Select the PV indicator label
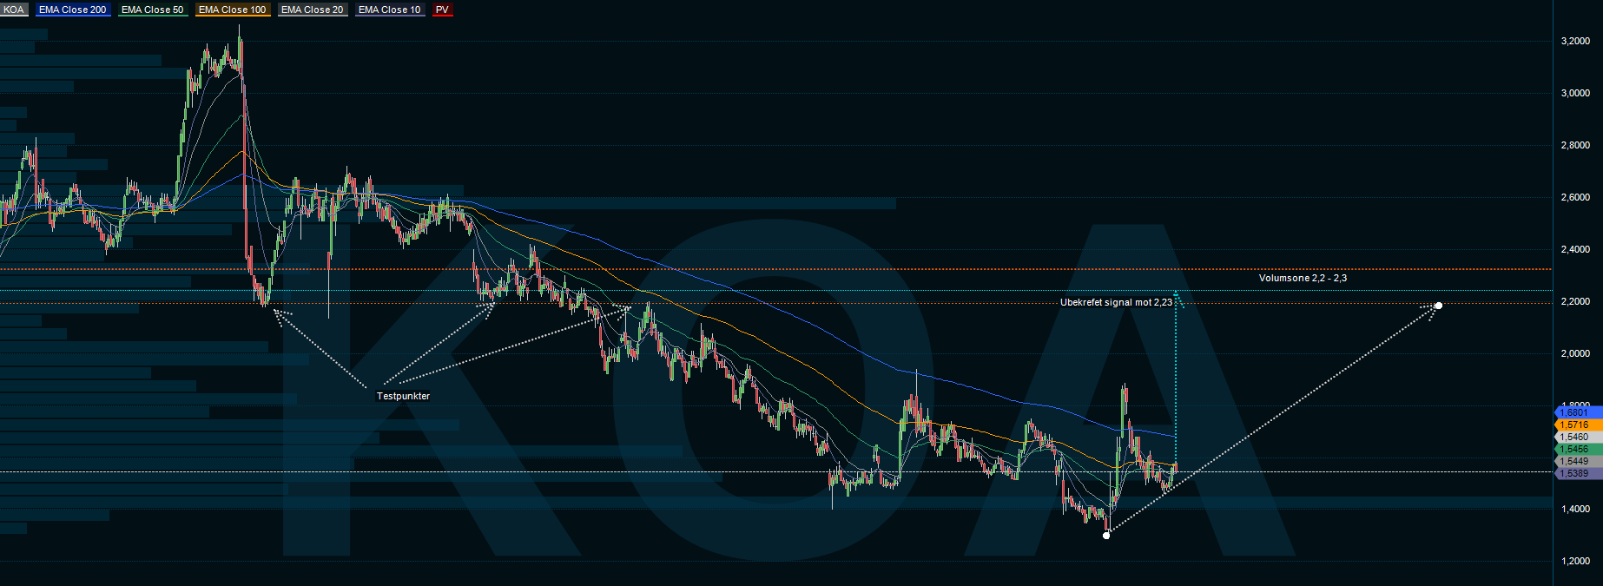This screenshot has height=586, width=1603. click(443, 10)
